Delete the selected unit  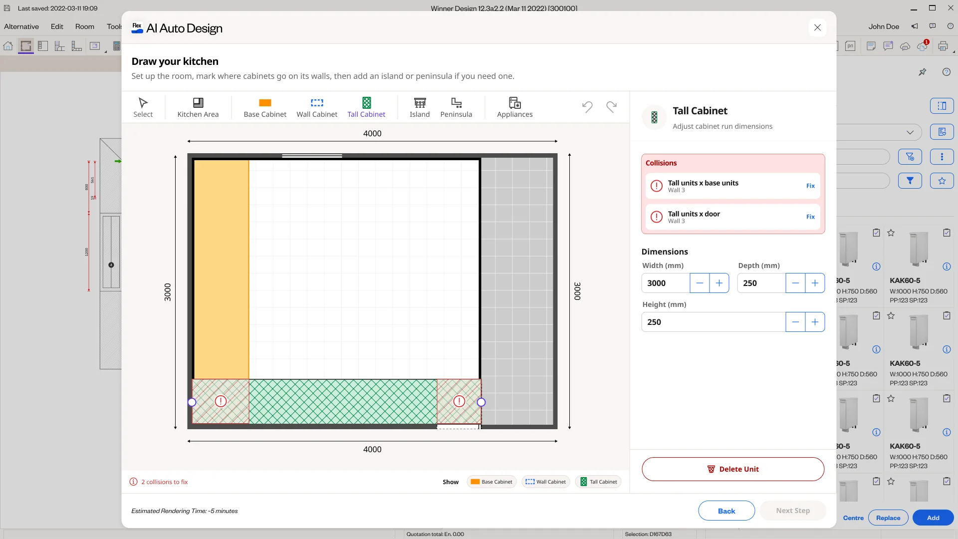732,469
